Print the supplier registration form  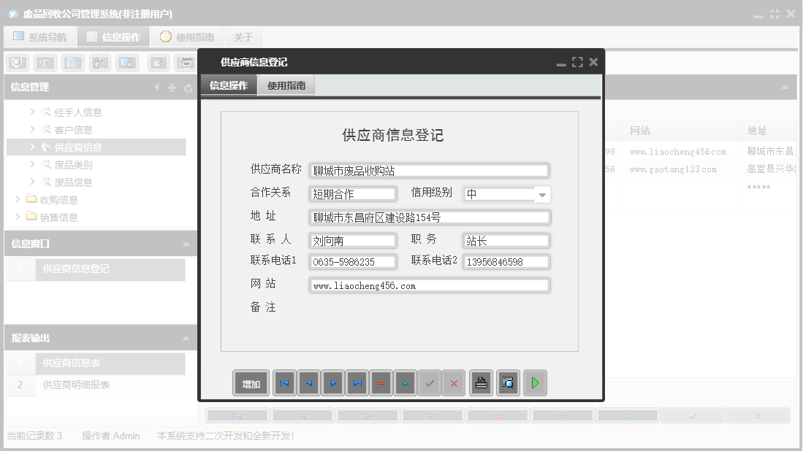tap(481, 382)
